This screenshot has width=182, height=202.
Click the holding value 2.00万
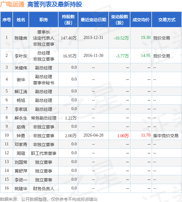pos(71,135)
